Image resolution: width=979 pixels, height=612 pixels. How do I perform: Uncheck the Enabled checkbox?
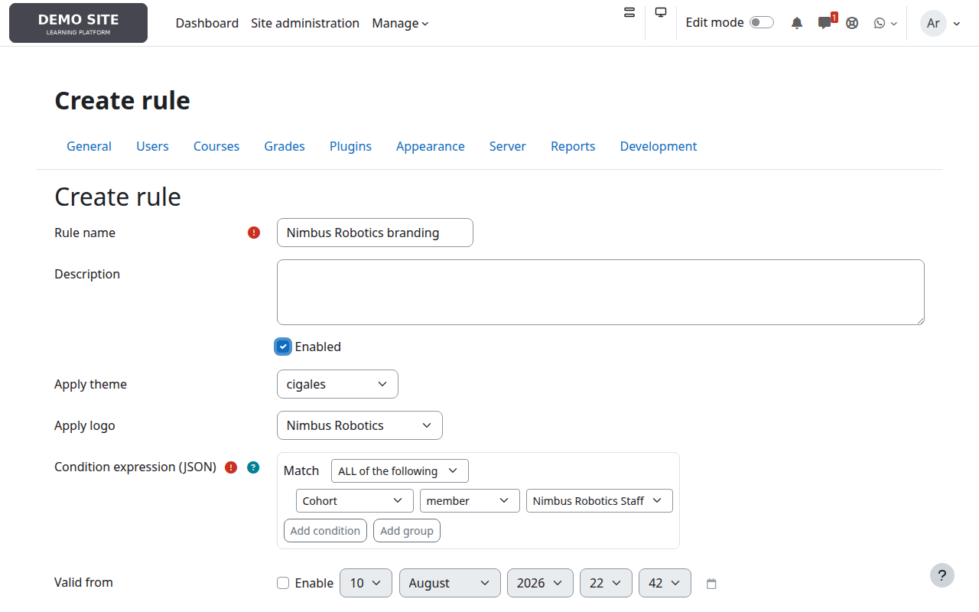tap(283, 347)
